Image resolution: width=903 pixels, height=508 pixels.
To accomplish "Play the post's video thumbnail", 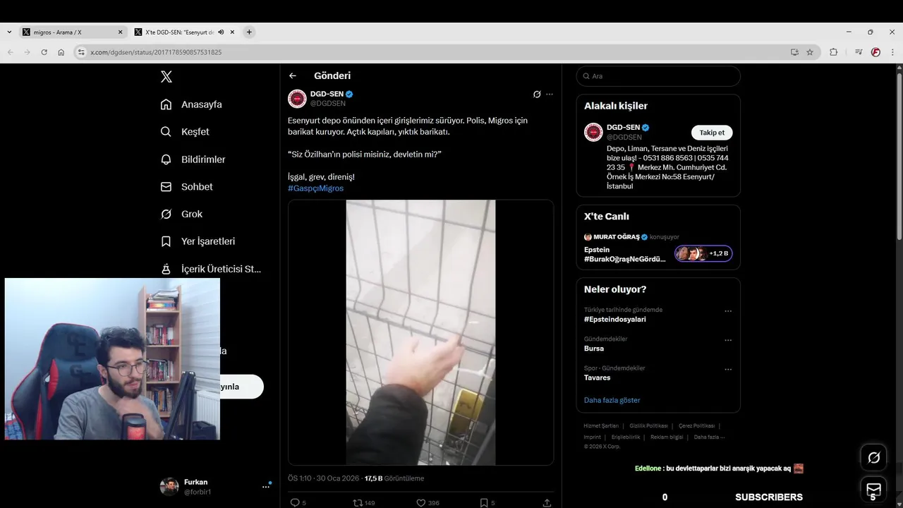I will tap(420, 332).
